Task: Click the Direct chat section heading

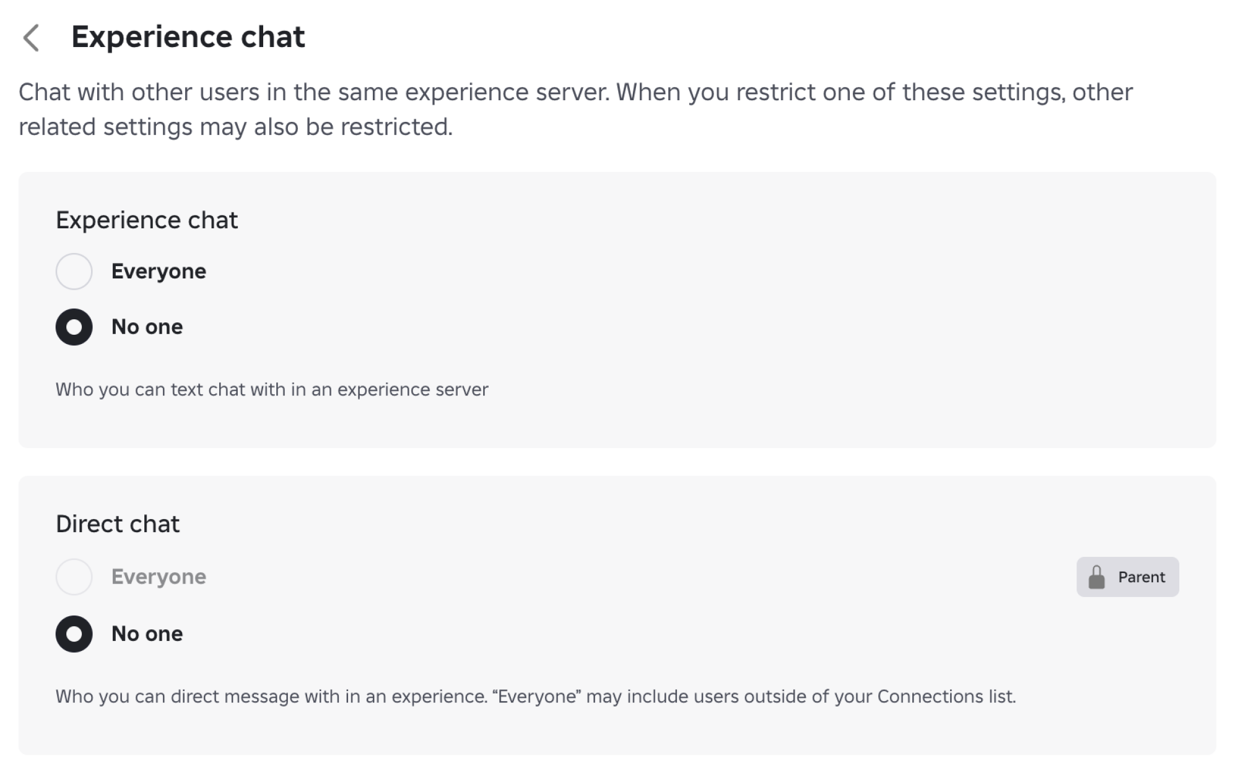Action: [118, 524]
